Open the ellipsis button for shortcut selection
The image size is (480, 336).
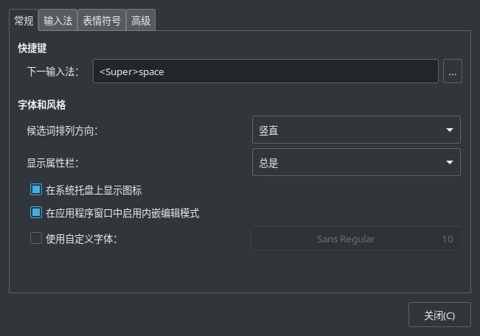point(453,71)
